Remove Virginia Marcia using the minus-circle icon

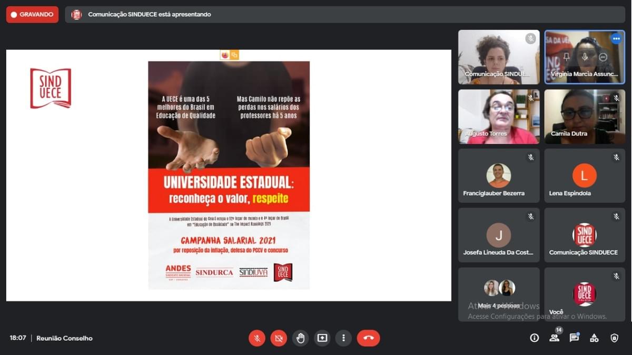click(x=603, y=56)
